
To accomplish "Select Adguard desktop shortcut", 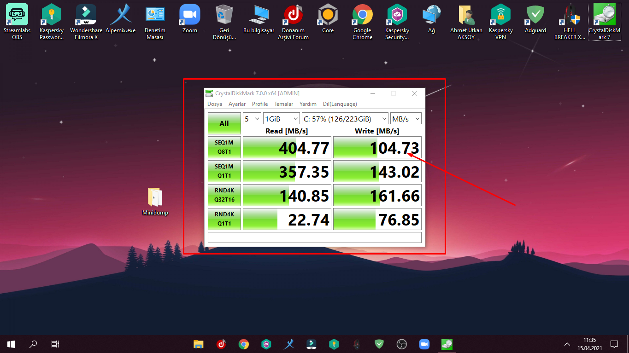I will point(535,19).
